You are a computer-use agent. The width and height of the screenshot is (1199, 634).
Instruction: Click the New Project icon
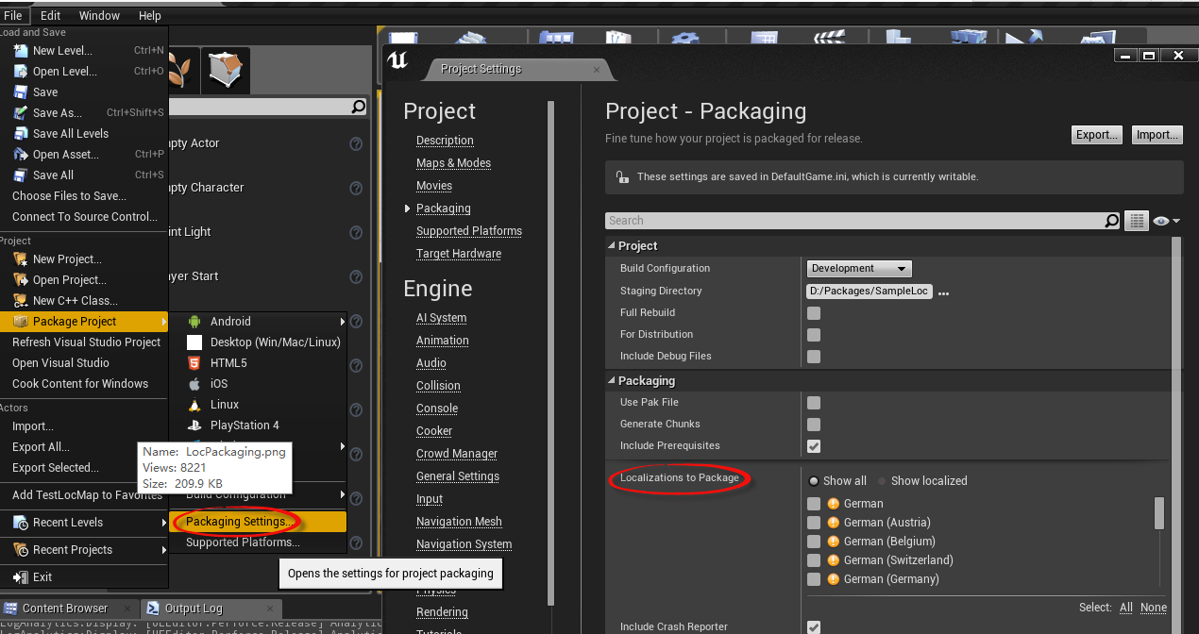(x=20, y=259)
